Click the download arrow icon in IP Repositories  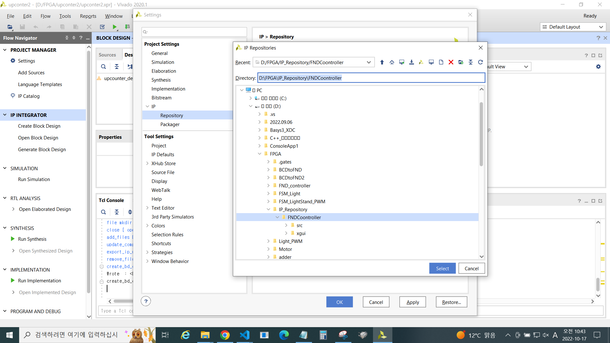(411, 62)
